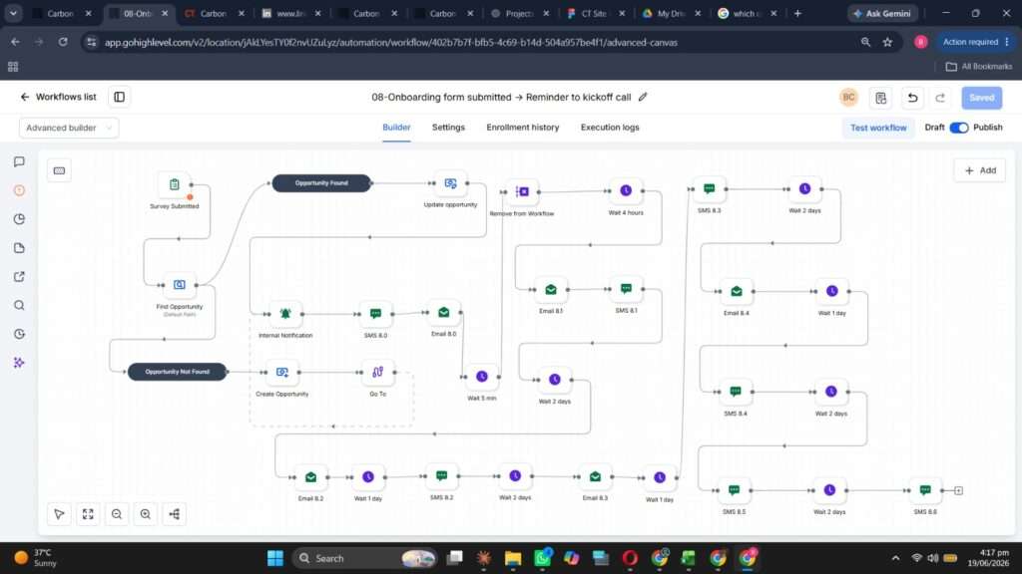Click the BC user avatar
The height and width of the screenshot is (574, 1022).
(848, 98)
